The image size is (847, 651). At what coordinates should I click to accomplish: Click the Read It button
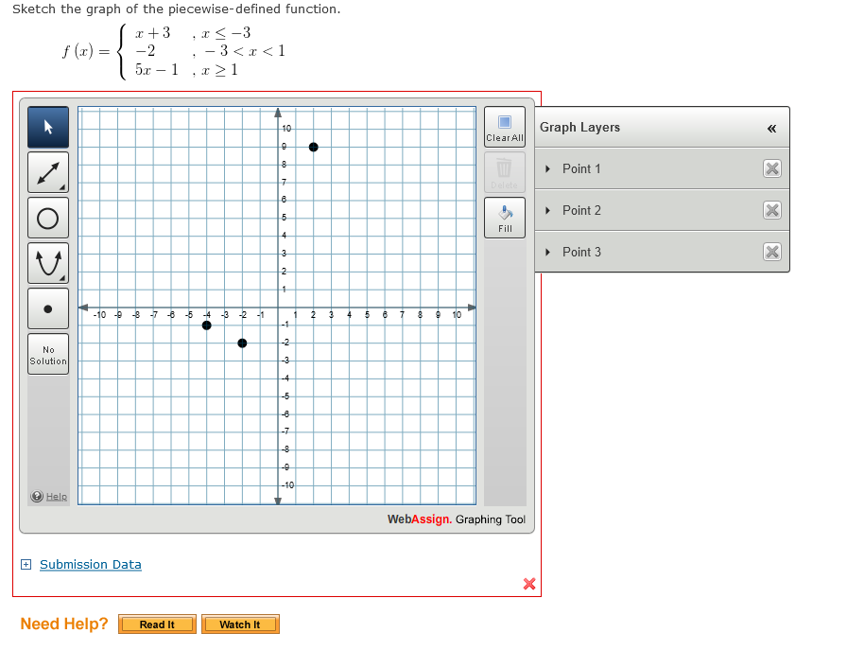point(156,624)
